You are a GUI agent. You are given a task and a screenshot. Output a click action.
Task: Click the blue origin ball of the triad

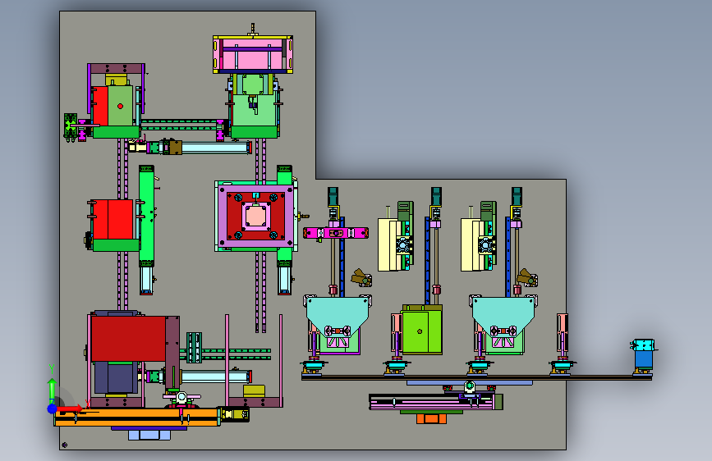click(53, 409)
